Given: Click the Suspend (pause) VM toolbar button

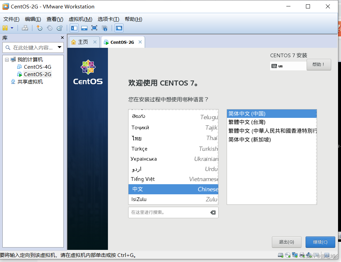Looking at the screenshot, I should (5, 28).
